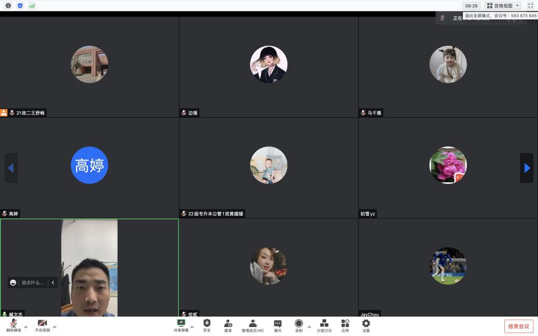Open 分组讨论 breakout rooms
Screen dimensions: 538x336
tap(324, 325)
